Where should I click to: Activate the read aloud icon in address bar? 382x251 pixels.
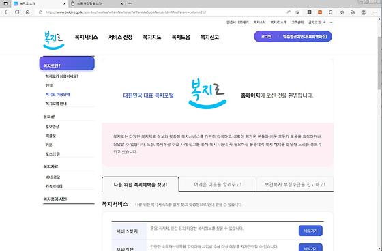pos(289,12)
